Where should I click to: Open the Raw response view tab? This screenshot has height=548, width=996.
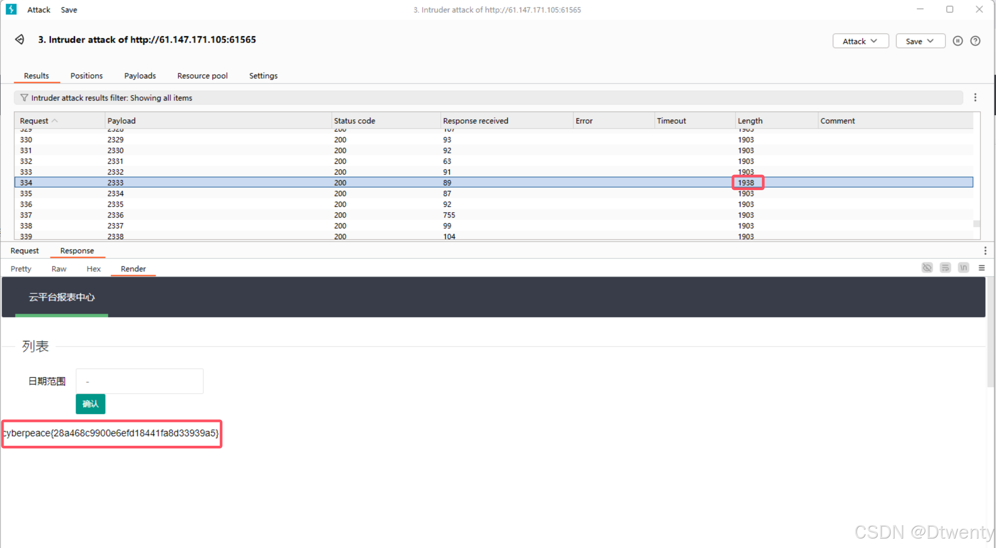pyautogui.click(x=59, y=269)
